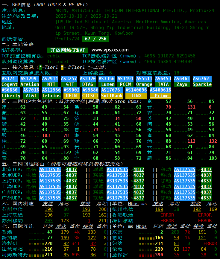Click the AS140096 JINX badge
This screenshot has height=259, width=220.
coord(136,93)
